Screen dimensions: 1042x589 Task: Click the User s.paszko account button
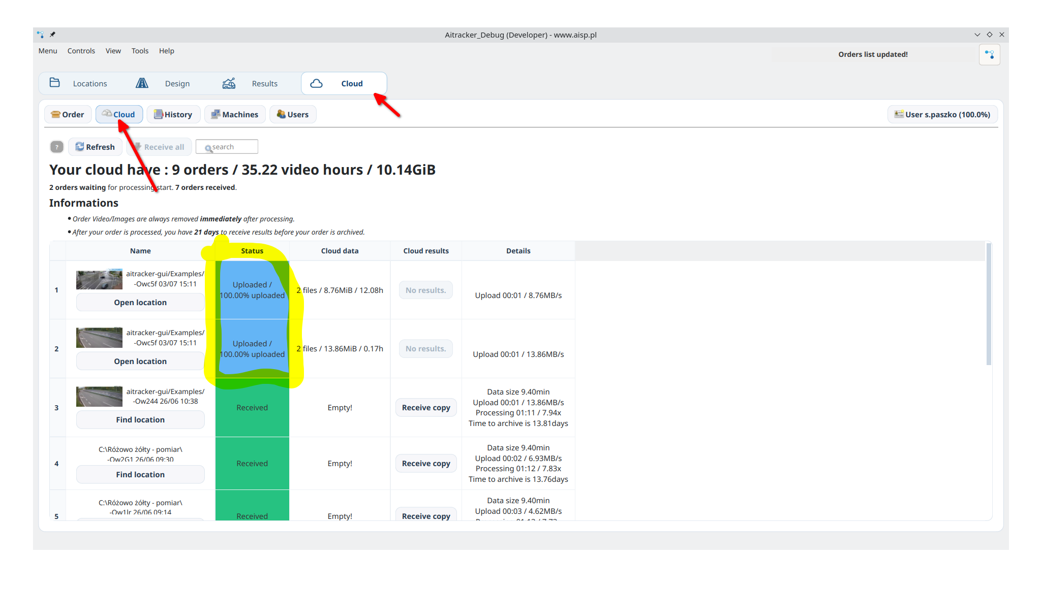coord(942,114)
